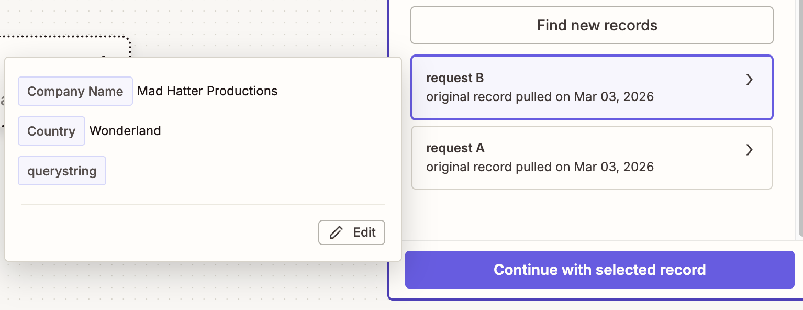The image size is (803, 310).
Task: Click the empty area below request A
Action: click(592, 215)
